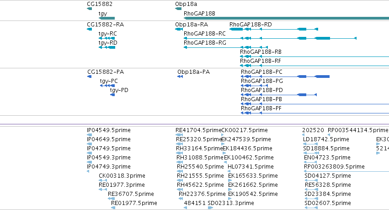This screenshot has width=389, height=210.
Task: Select EST EK165633.5prime
Action: tap(253, 176)
